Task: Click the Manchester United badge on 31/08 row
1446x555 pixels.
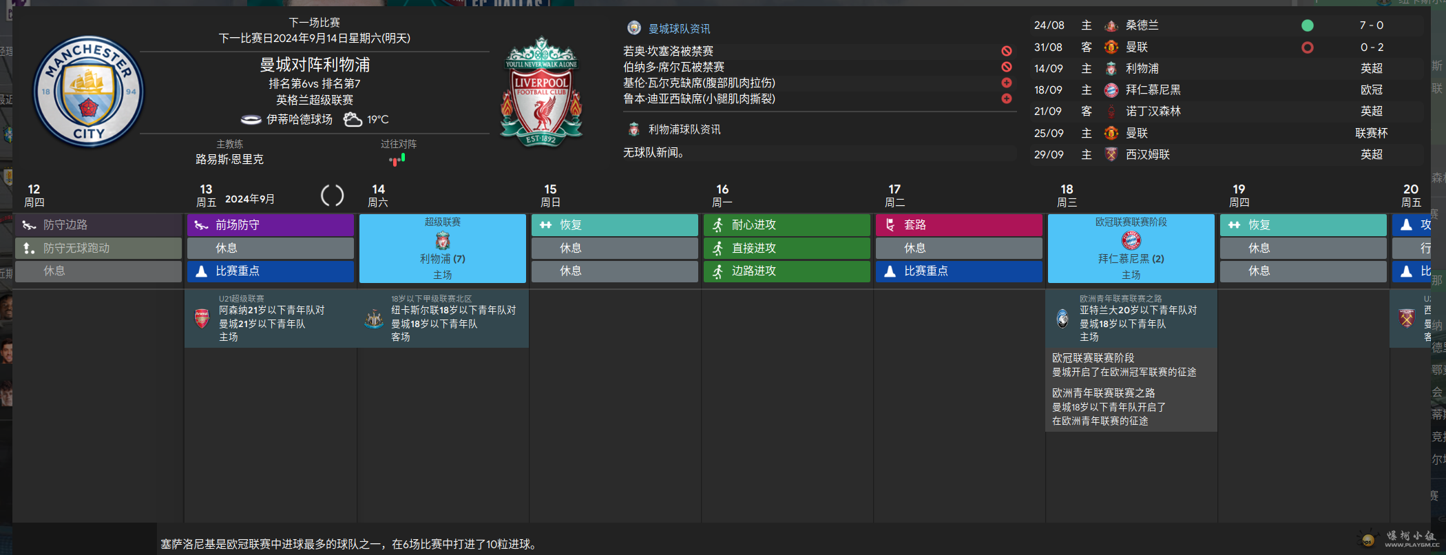Action: 1111,47
